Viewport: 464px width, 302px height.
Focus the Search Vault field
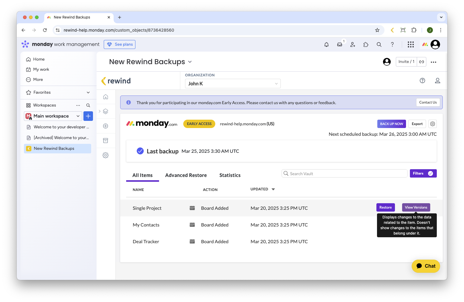coord(344,174)
